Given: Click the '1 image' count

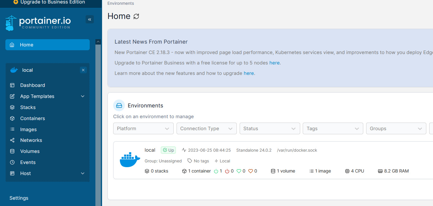Looking at the screenshot, I should [x=320, y=171].
